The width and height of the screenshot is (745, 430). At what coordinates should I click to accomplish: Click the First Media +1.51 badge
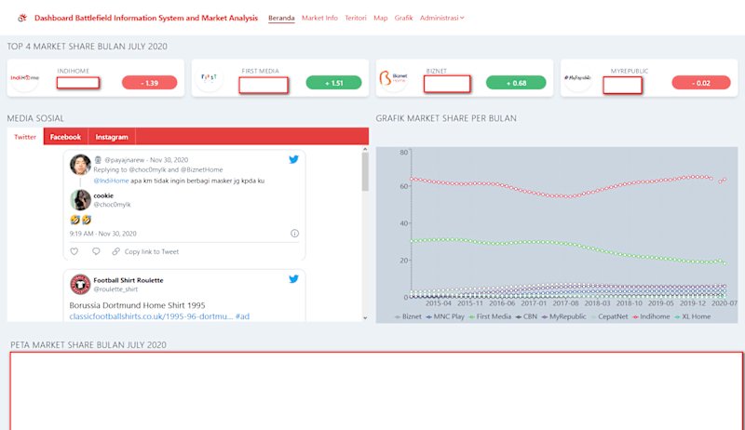pyautogui.click(x=333, y=83)
